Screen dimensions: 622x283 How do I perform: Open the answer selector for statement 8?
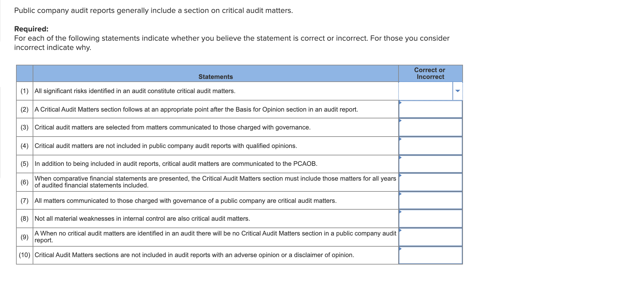[x=431, y=219]
